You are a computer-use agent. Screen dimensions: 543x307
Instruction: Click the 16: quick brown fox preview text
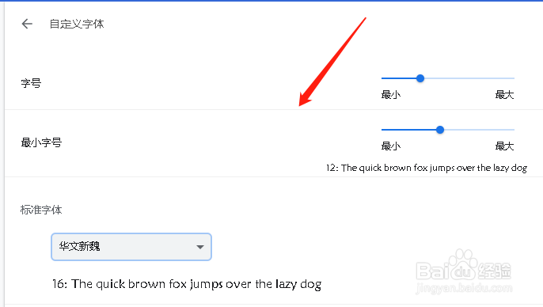point(187,284)
